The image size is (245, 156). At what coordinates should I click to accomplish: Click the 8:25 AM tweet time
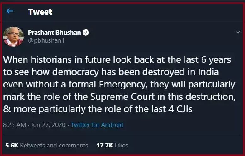[x=14, y=125]
